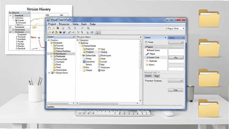Click the blue diagonal pen icon in second toolbar row
This screenshot has width=229, height=129.
point(69,32)
